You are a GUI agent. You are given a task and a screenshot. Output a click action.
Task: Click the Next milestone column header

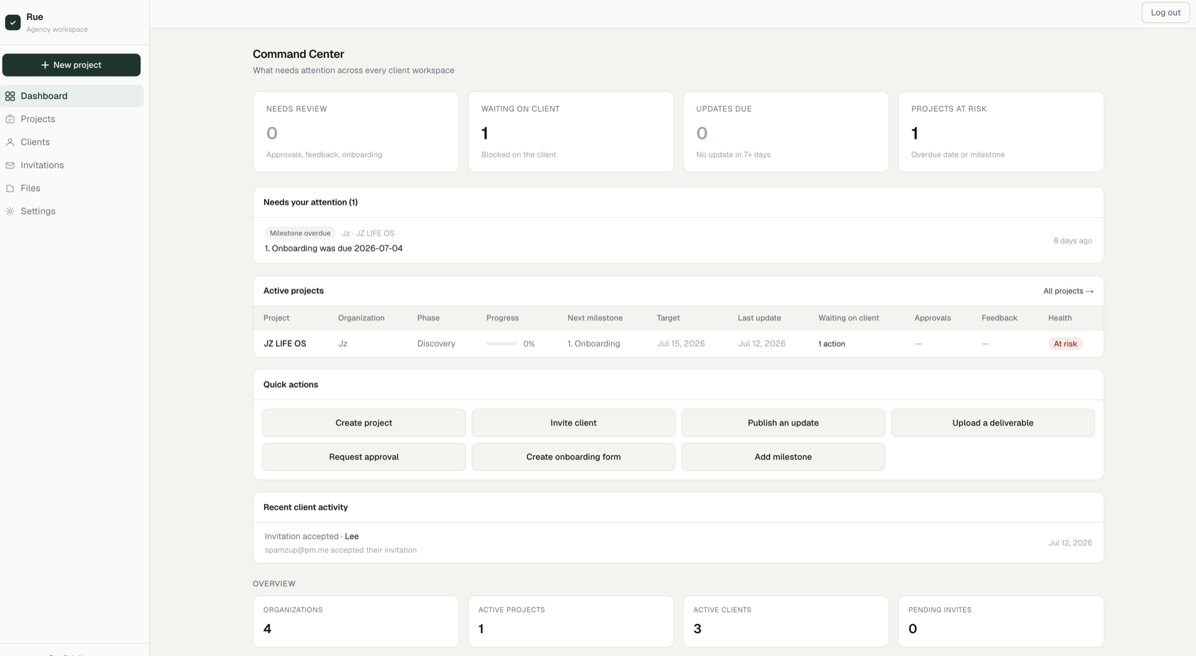click(595, 318)
